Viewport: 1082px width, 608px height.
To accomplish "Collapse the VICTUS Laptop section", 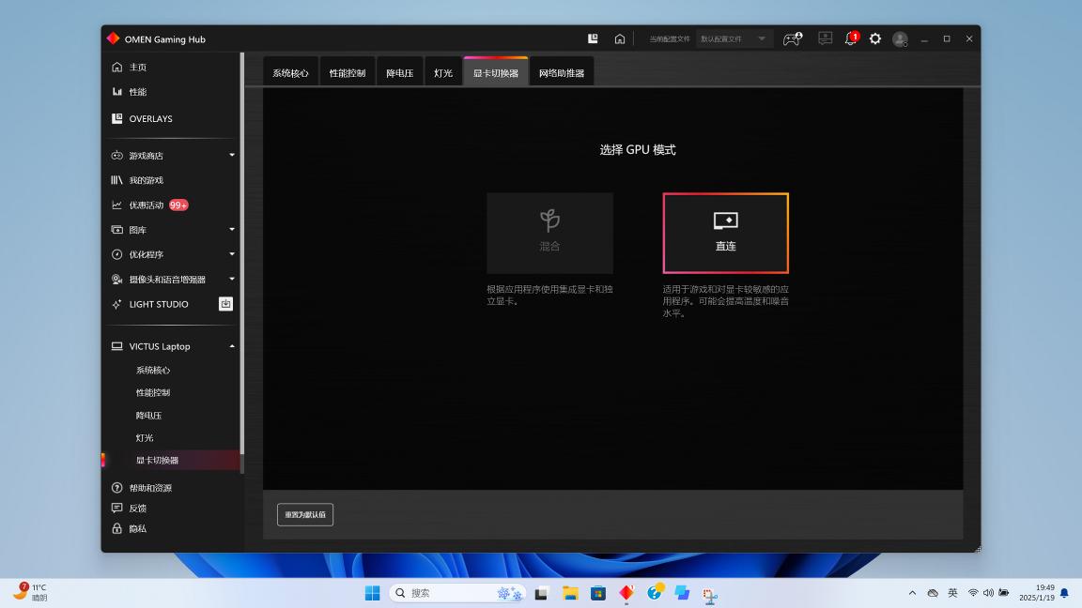I will [232, 346].
